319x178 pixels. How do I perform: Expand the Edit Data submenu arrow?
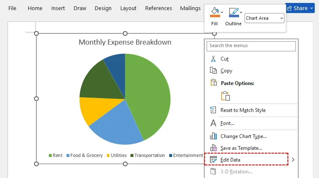293,159
